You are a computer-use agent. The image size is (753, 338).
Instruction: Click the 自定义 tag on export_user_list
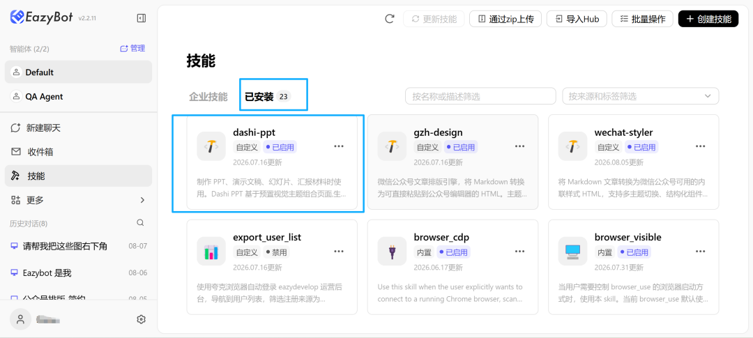click(247, 252)
